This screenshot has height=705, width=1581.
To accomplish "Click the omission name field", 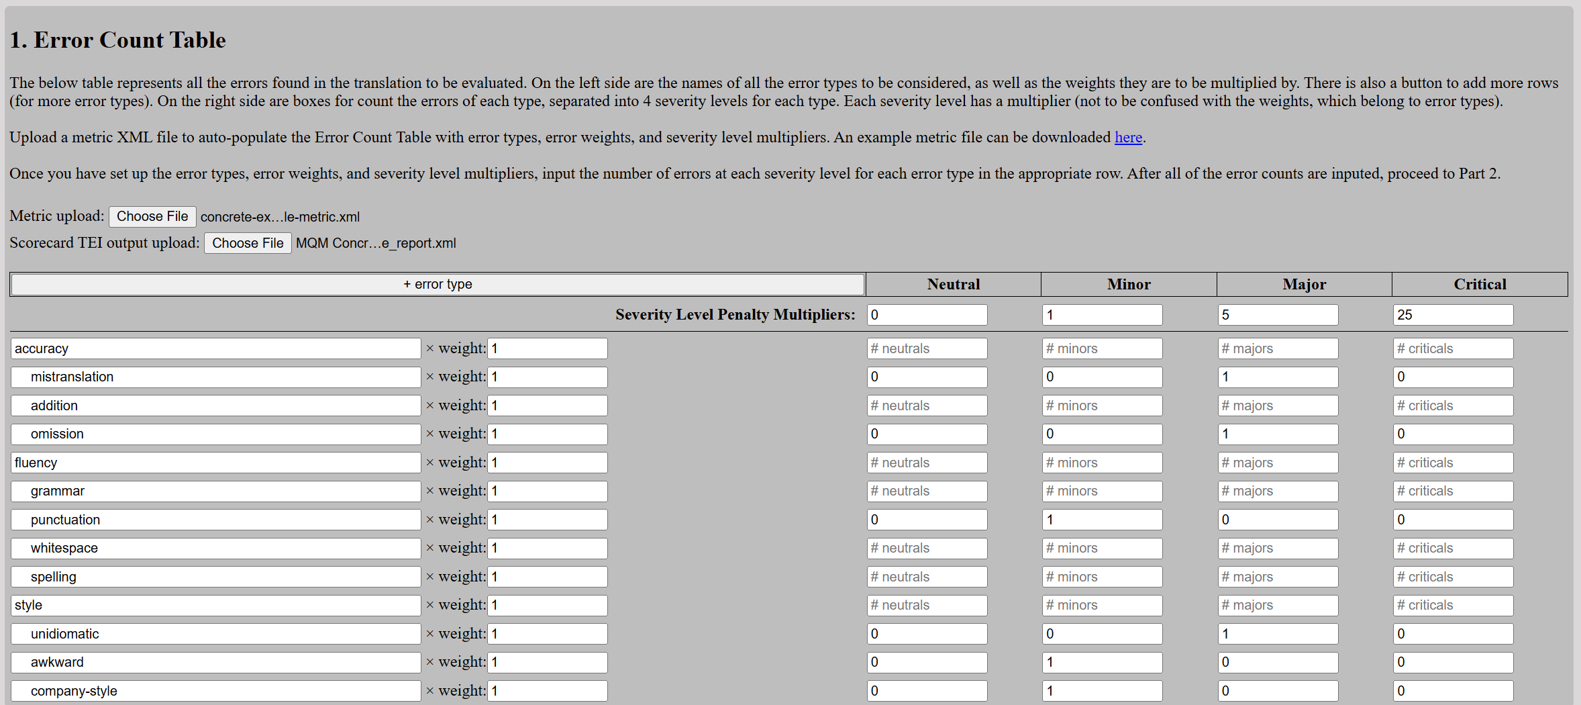I will pos(216,434).
